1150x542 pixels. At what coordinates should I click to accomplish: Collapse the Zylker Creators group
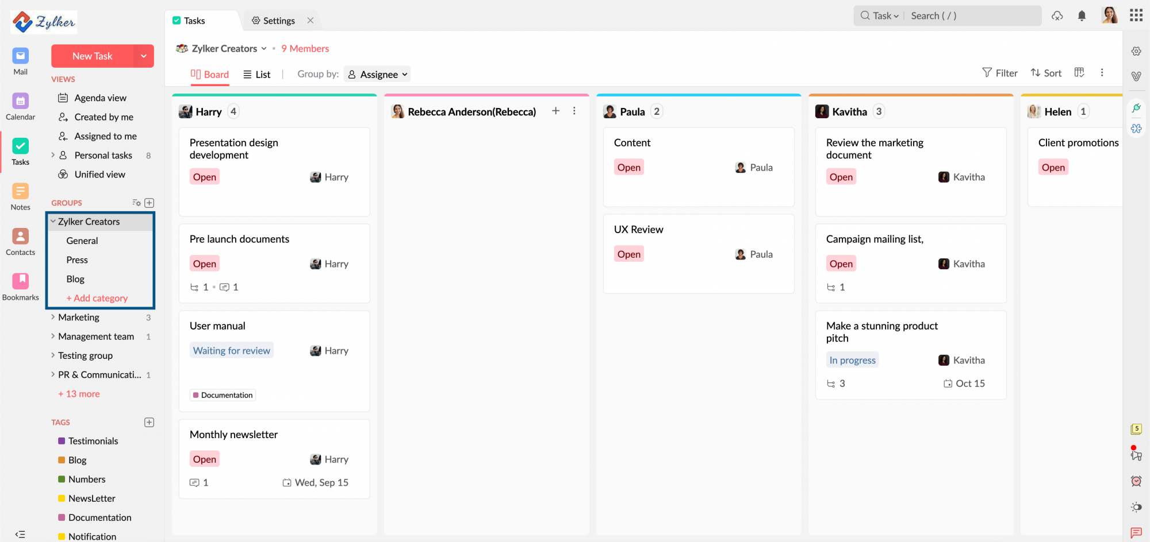pyautogui.click(x=53, y=221)
